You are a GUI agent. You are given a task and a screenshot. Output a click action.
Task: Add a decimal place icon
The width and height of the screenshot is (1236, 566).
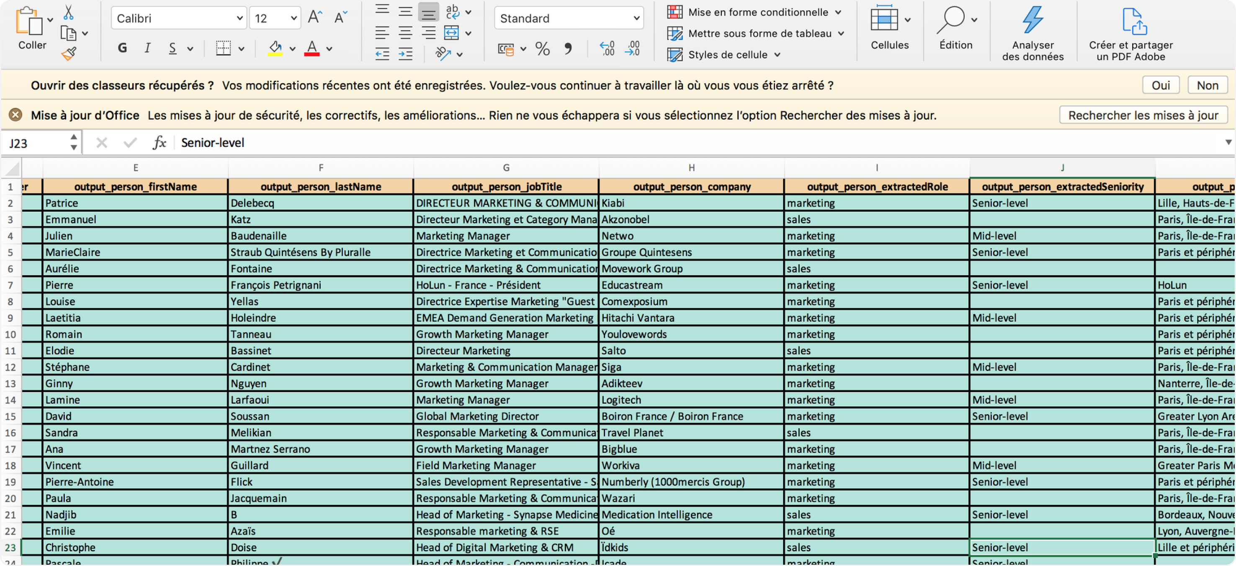tap(607, 49)
